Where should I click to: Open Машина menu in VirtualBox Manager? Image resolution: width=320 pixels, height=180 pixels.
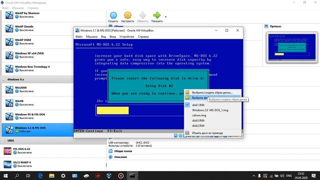tap(18, 8)
